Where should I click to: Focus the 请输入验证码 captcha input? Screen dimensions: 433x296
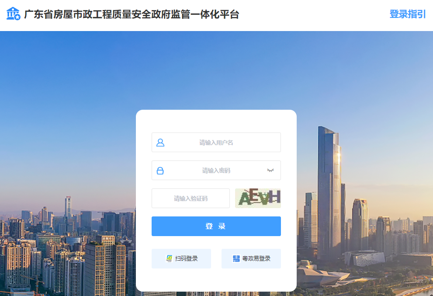tap(191, 198)
